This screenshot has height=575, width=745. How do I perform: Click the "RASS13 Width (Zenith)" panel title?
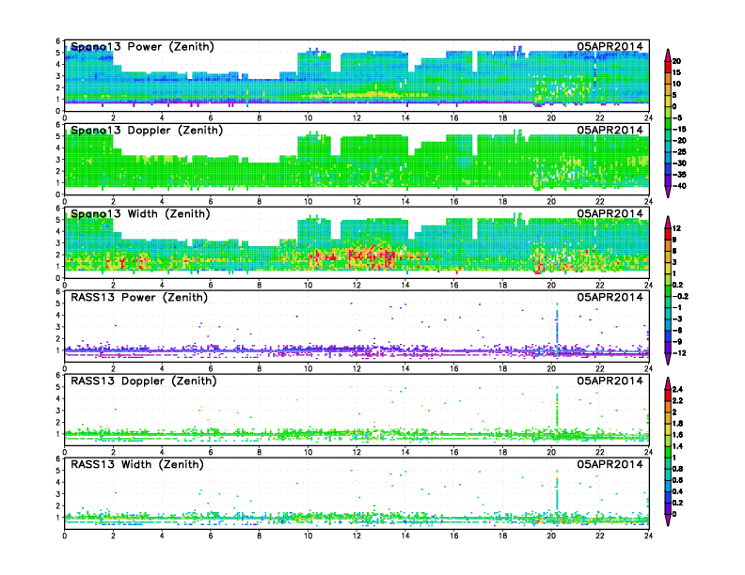pyautogui.click(x=136, y=464)
